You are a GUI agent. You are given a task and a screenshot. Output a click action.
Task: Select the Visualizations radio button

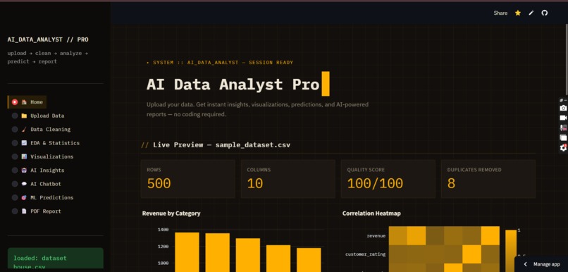[x=15, y=157]
